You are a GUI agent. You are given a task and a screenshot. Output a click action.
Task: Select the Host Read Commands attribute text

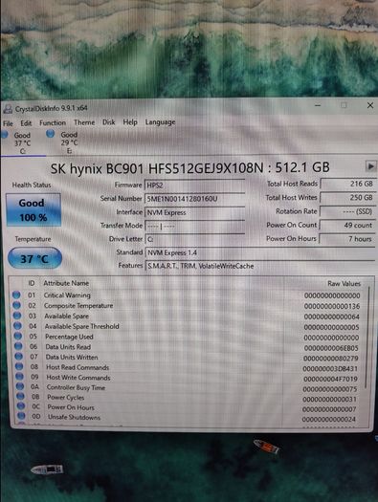tap(78, 367)
